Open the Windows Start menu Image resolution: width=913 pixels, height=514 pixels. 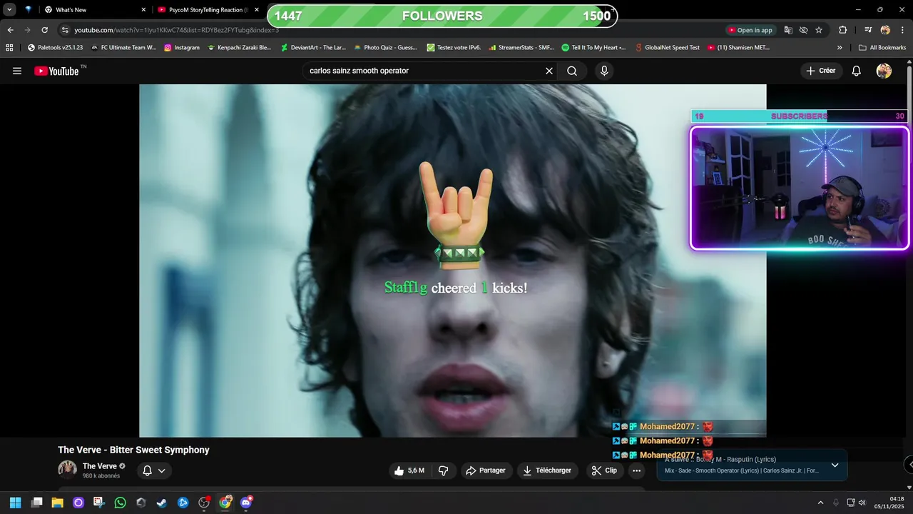pos(15,503)
